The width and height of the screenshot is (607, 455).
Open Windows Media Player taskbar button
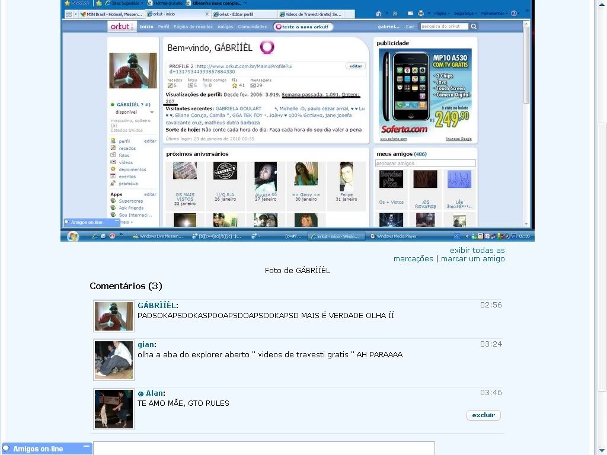393,236
